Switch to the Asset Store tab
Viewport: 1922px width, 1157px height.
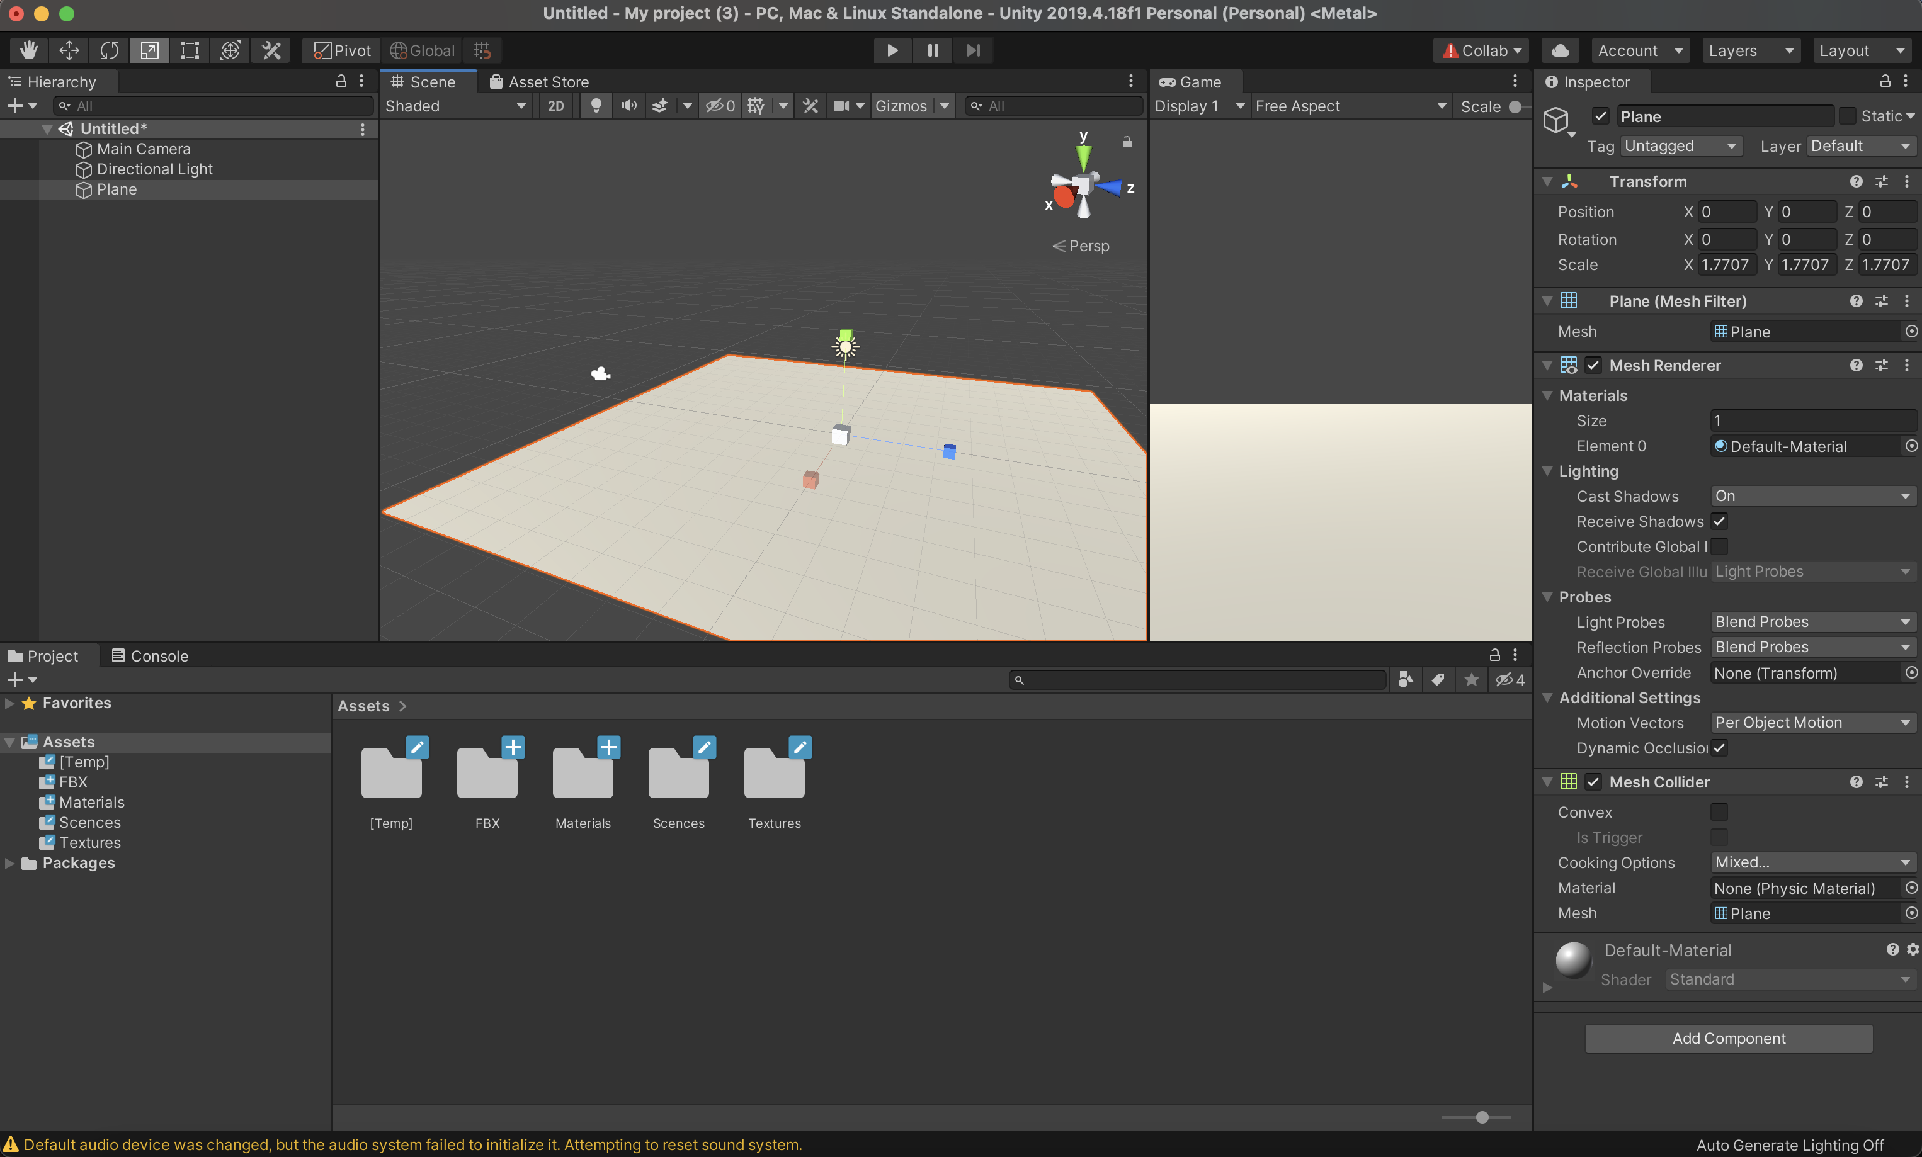[539, 82]
